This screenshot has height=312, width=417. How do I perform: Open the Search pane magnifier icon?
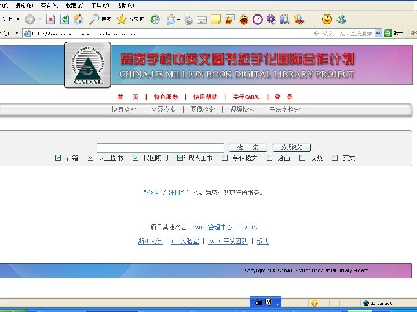tap(94, 20)
